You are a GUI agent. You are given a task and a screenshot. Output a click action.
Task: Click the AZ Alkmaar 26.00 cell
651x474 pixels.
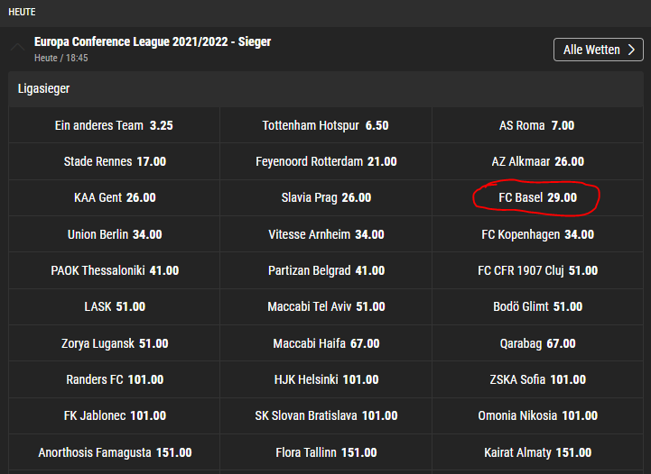coord(537,161)
